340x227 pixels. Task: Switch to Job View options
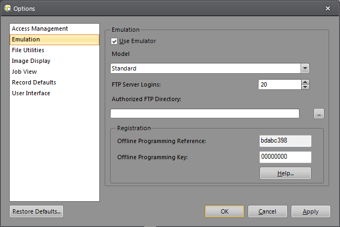[24, 72]
